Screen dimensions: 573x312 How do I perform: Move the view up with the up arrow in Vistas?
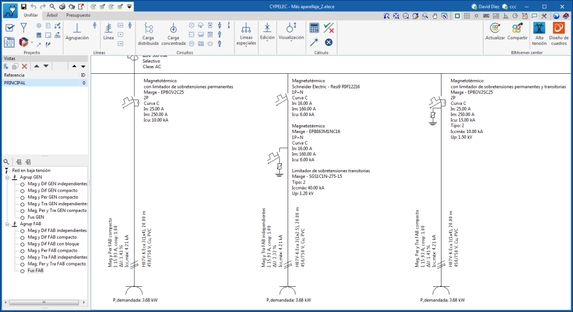(x=36, y=66)
